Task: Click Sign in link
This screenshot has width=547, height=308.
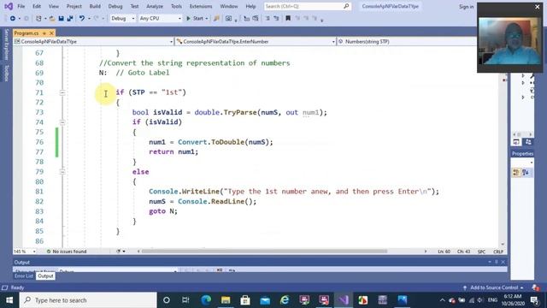Action: [466, 7]
